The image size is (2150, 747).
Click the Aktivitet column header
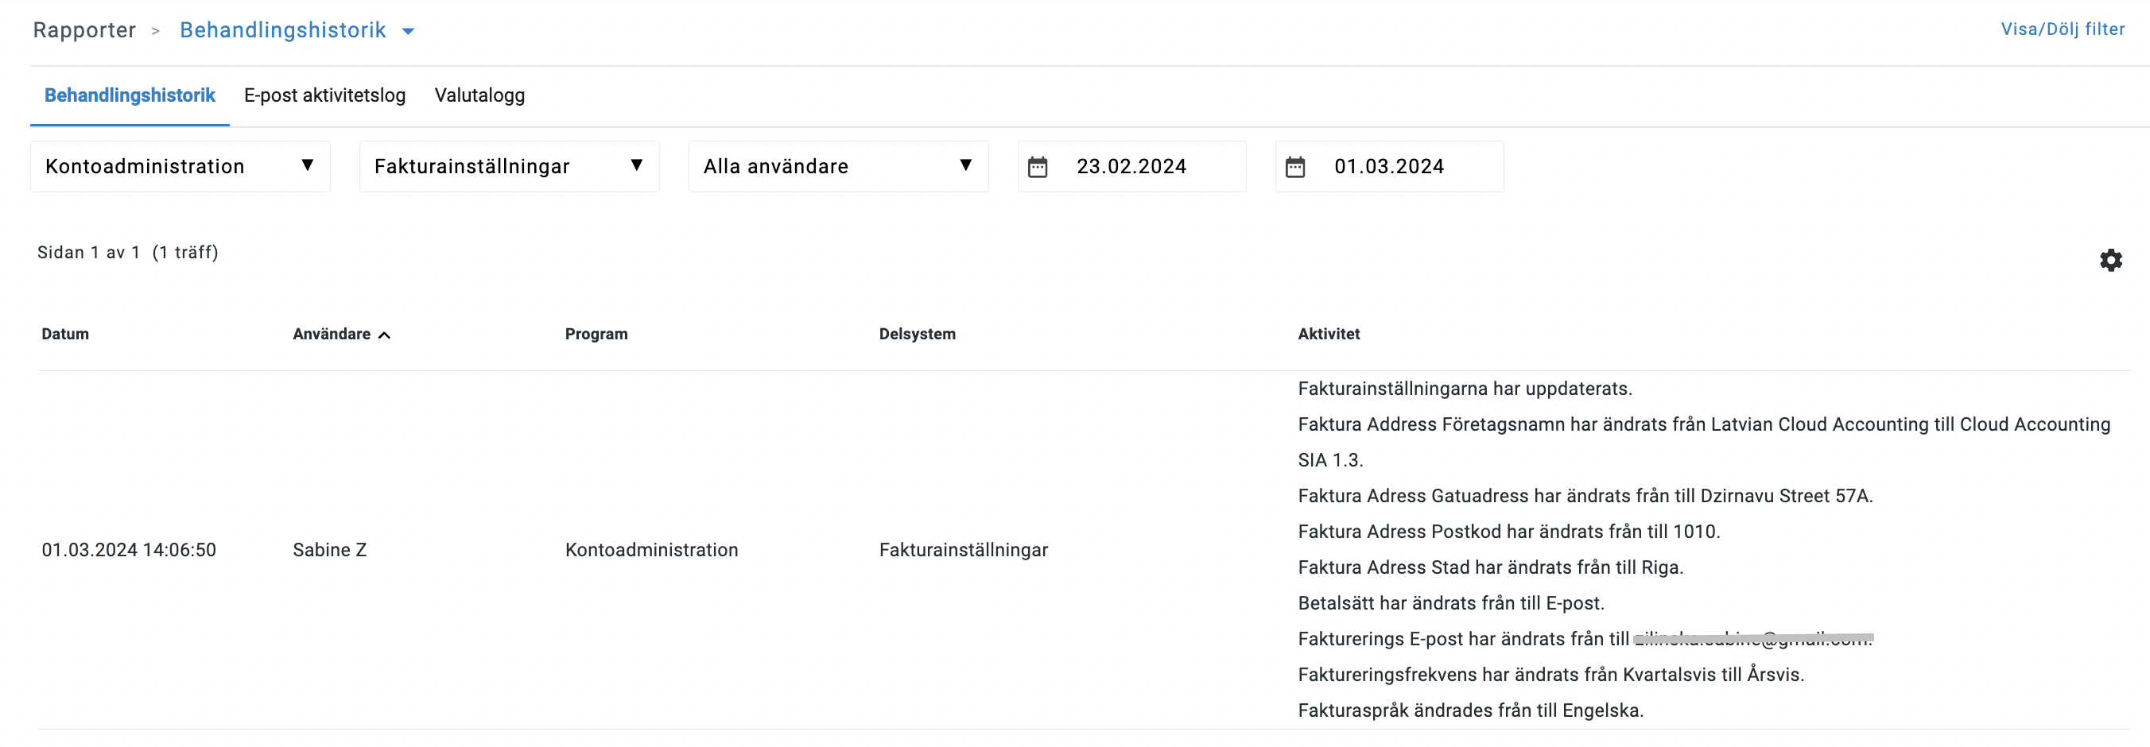1328,335
